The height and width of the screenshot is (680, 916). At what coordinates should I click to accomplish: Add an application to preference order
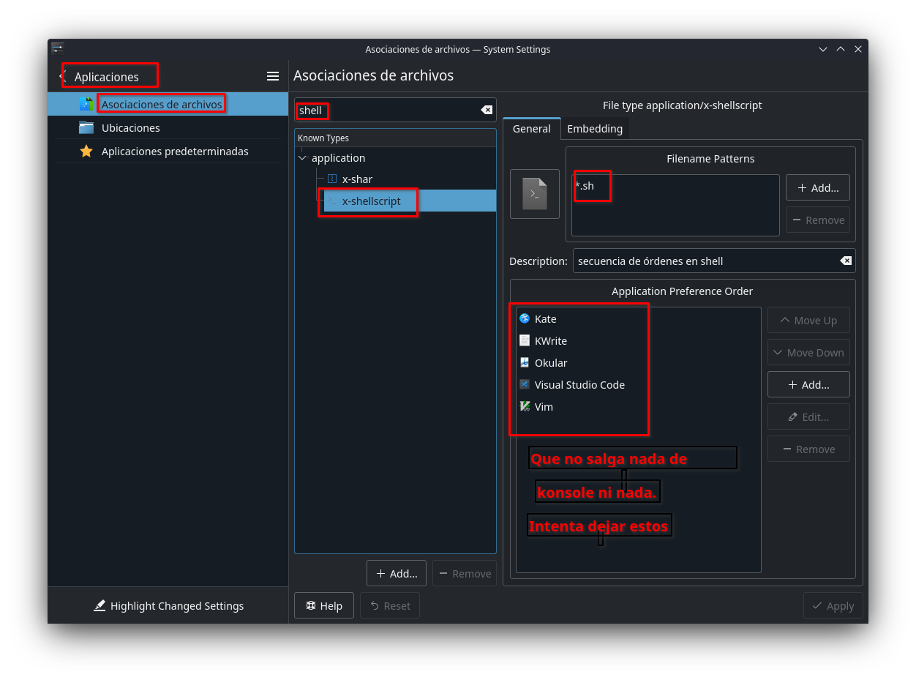pos(808,384)
